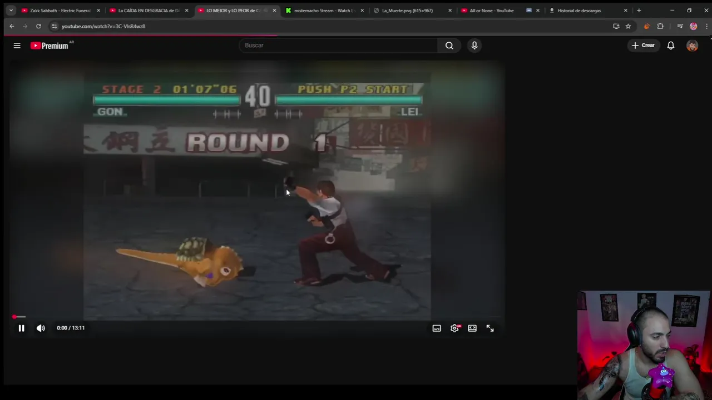Screen dimensions: 712x400
Task: Close the mistemacho Stream tab
Action: point(362,11)
